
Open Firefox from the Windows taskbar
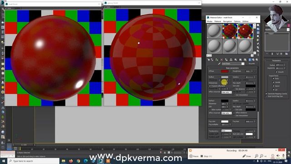(71, 161)
